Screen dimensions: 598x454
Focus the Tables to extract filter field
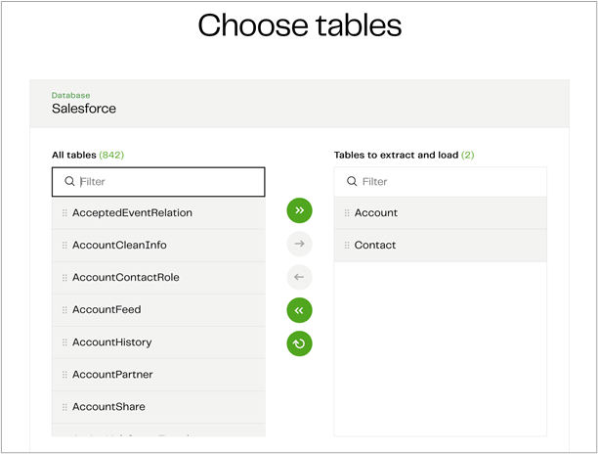click(x=449, y=182)
